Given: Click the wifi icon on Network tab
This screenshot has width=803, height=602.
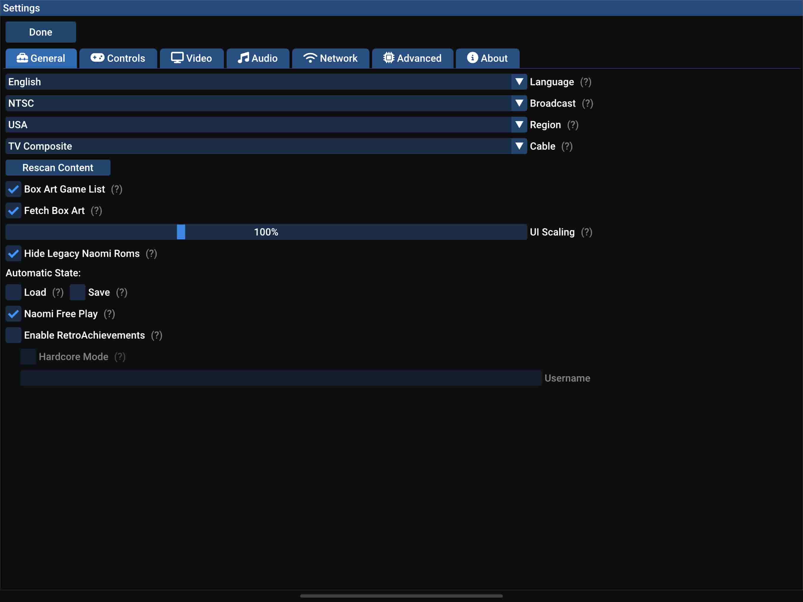Looking at the screenshot, I should point(310,58).
